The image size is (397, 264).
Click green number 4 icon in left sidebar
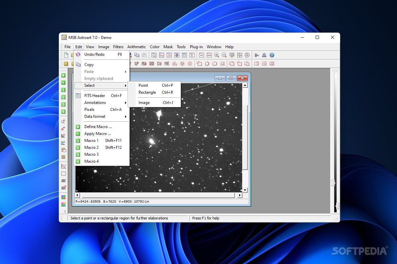tap(63, 112)
